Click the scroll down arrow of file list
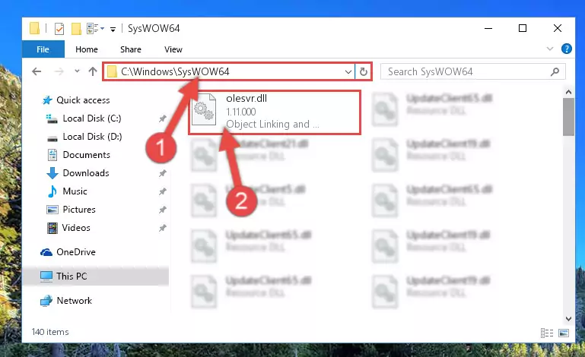585x357 pixels. coord(568,319)
